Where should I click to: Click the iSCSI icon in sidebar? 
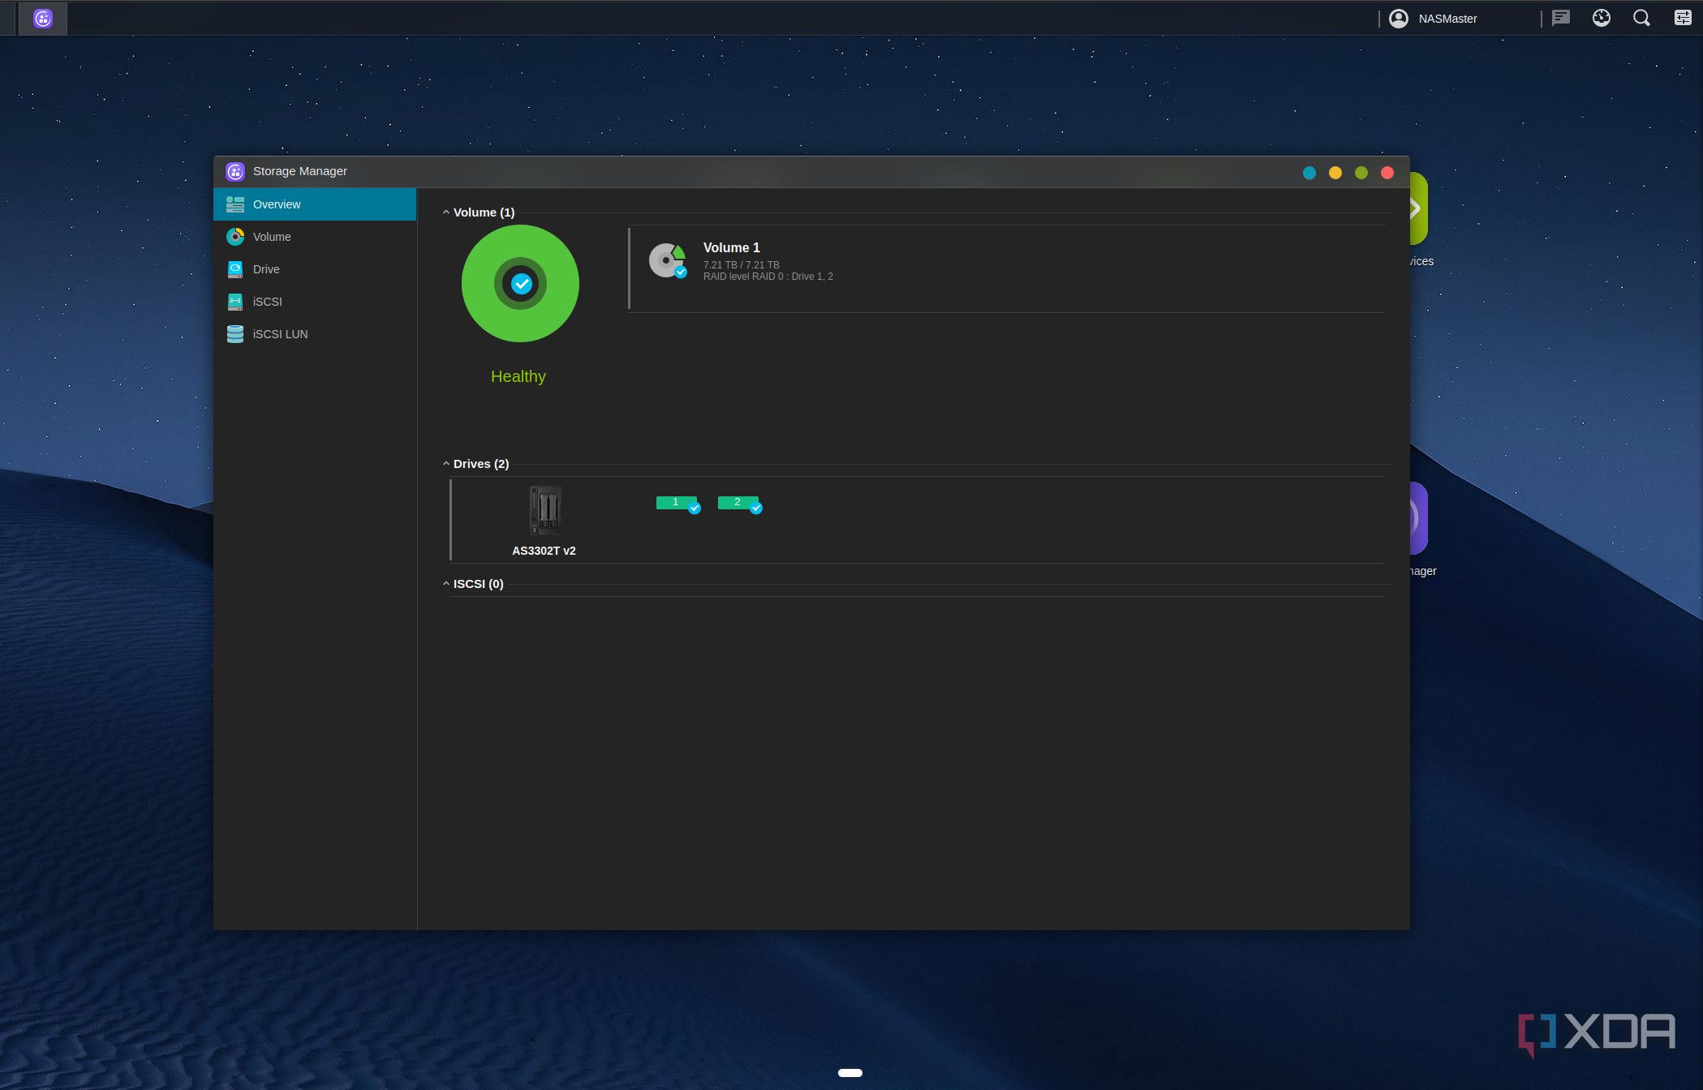pos(235,302)
